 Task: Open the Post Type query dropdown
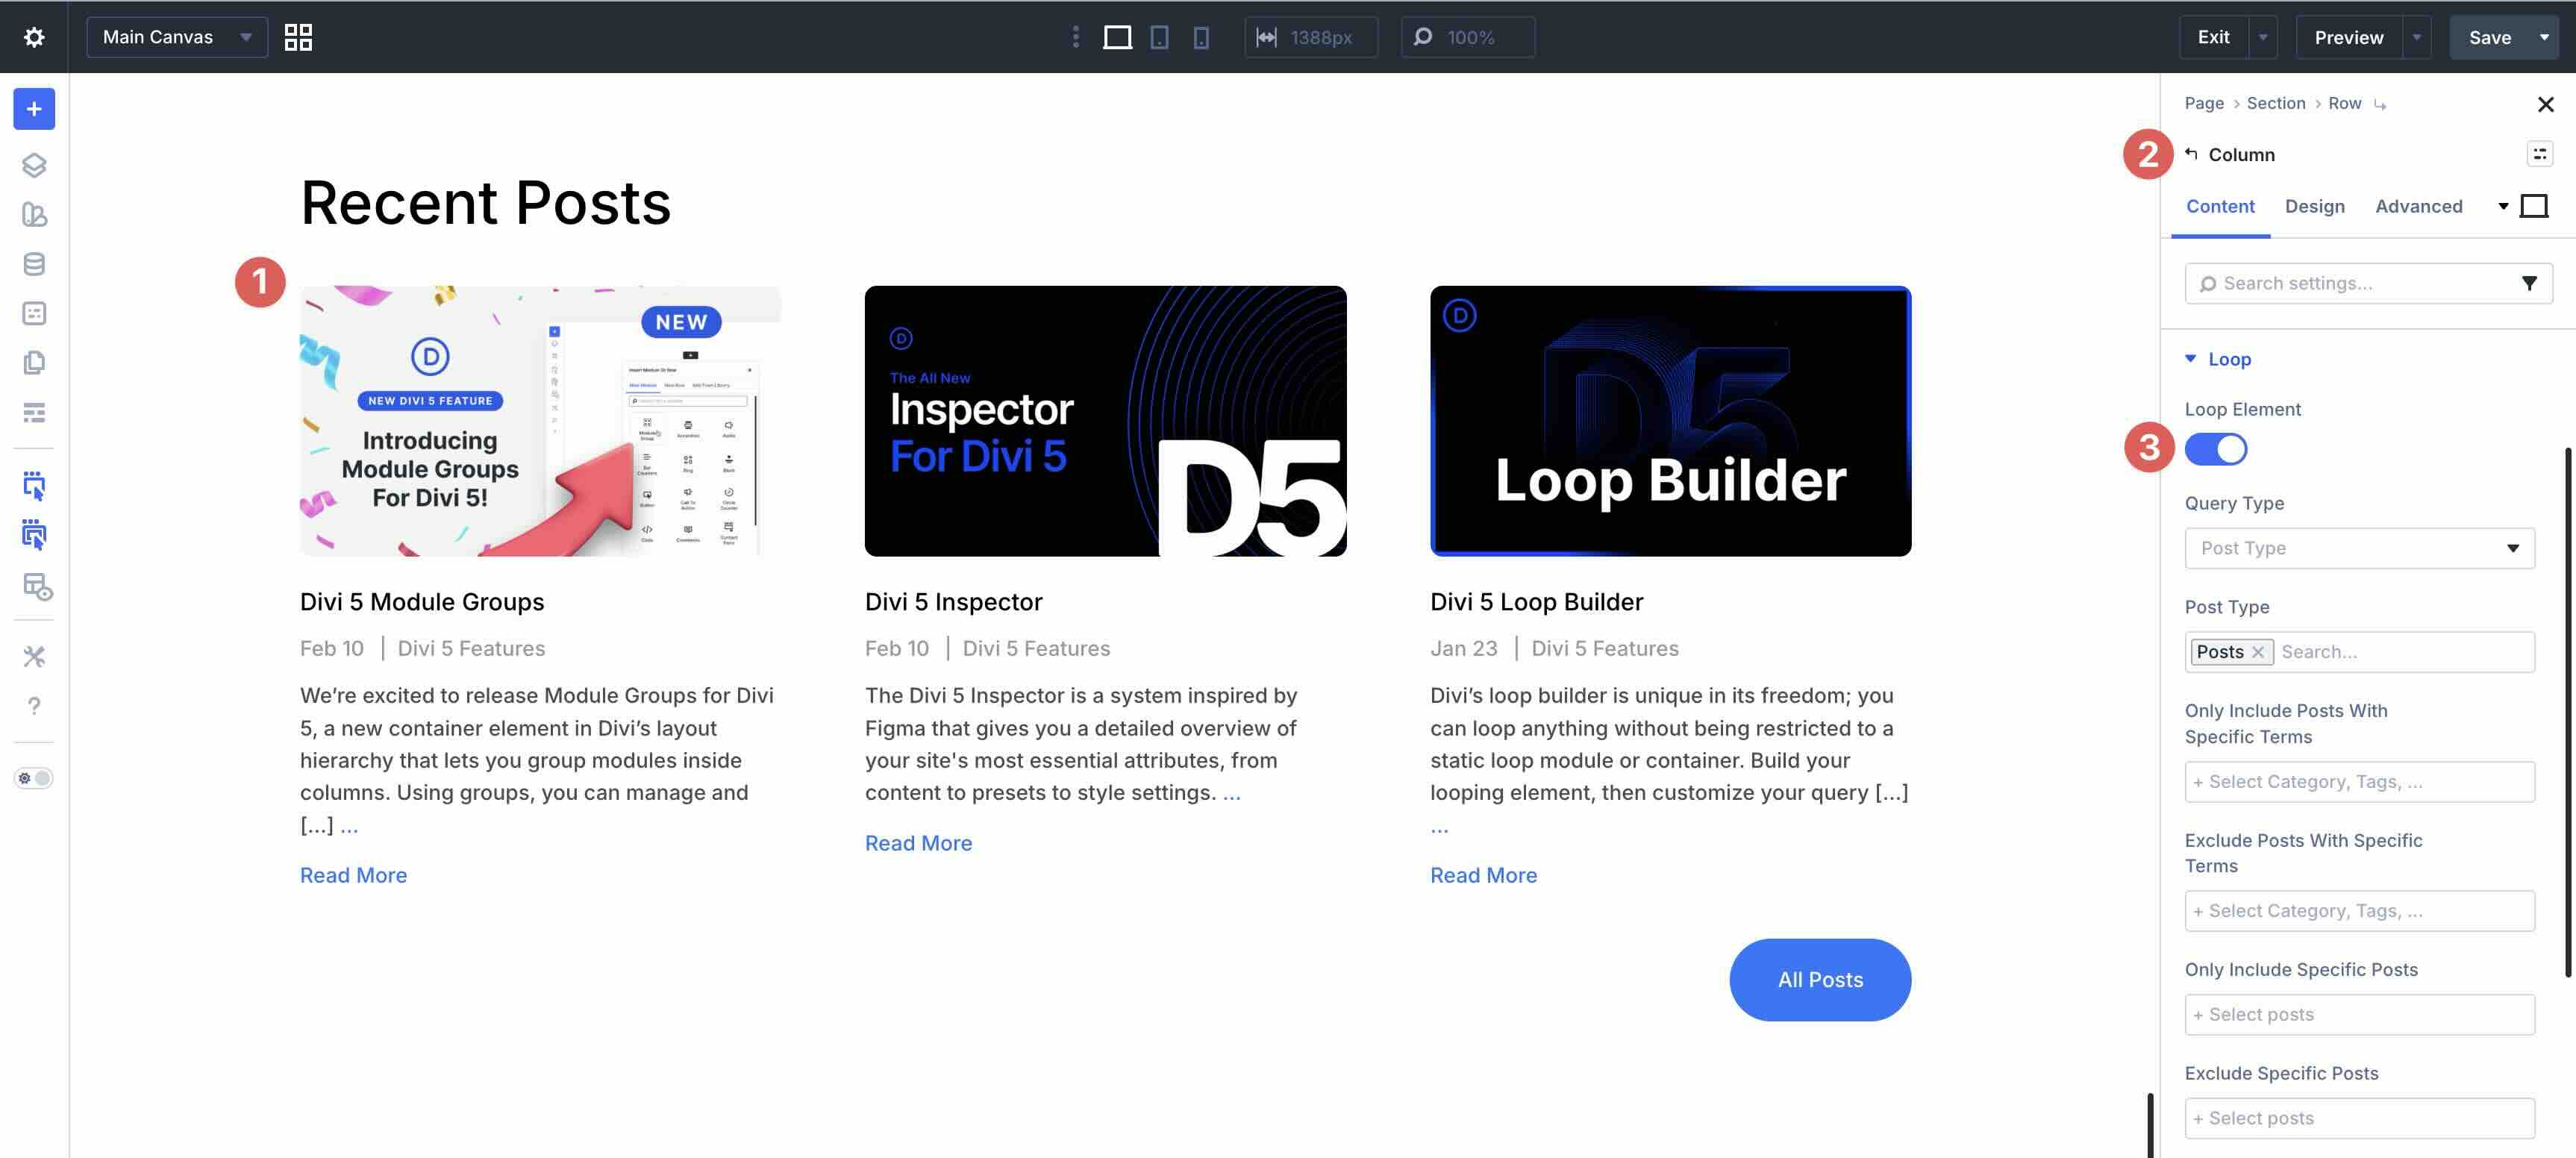(2359, 548)
